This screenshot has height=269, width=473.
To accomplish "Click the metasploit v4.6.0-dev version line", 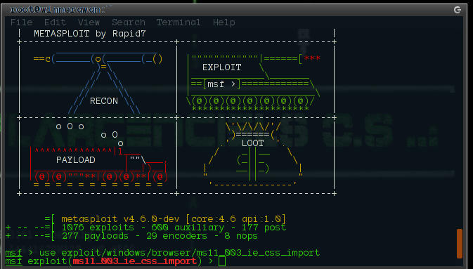I will 174,218.
